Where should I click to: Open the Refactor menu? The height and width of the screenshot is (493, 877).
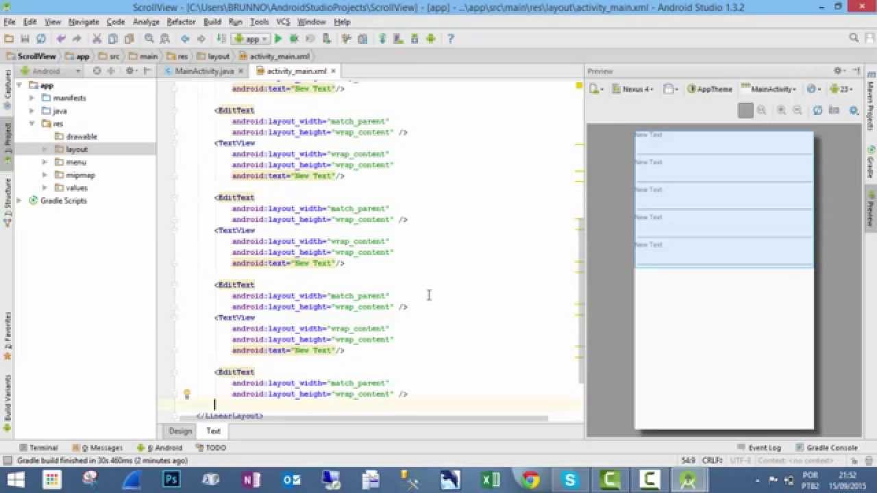pyautogui.click(x=182, y=22)
